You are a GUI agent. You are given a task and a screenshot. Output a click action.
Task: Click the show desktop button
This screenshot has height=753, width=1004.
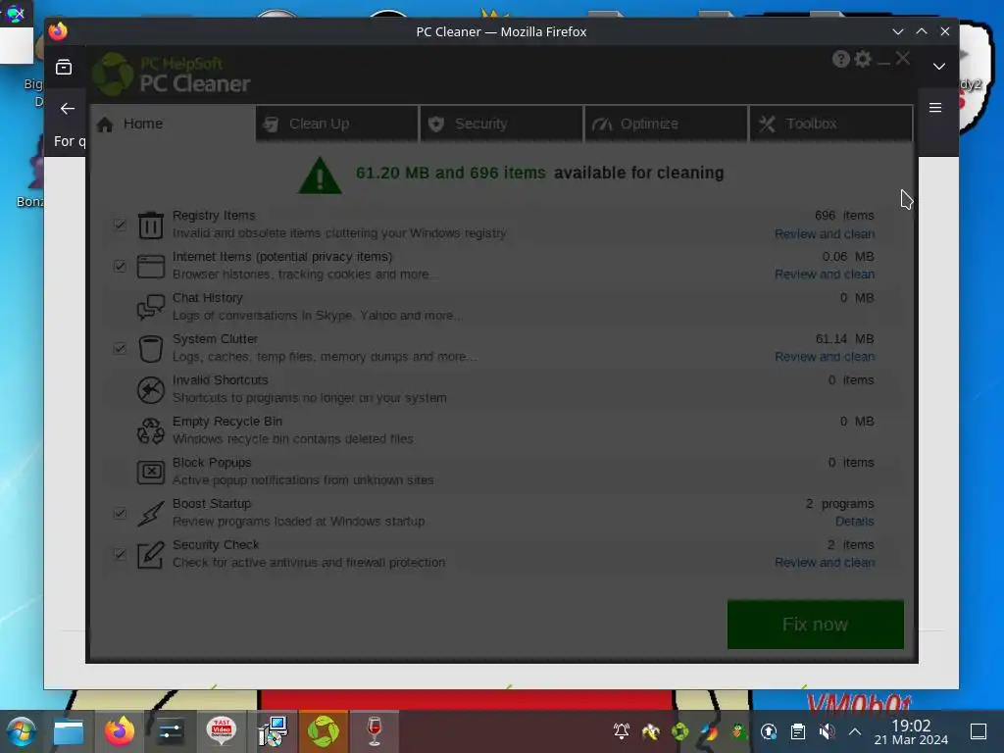tap(978, 731)
